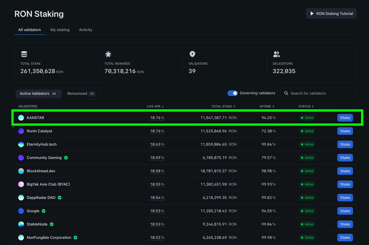
Task: Open the DappRadar DAO validator name
Action: [41, 198]
